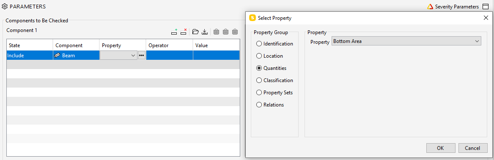Click the add to selection basket icon
The width and height of the screenshot is (494, 160).
point(216,32)
